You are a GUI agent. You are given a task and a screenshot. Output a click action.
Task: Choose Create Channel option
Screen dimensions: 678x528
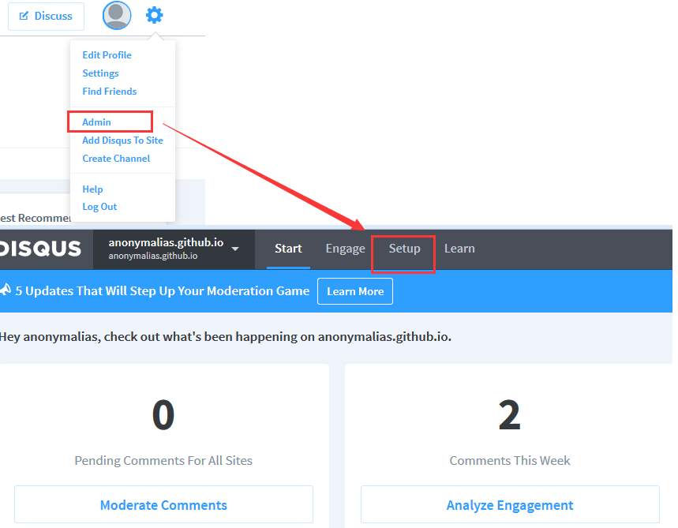116,159
